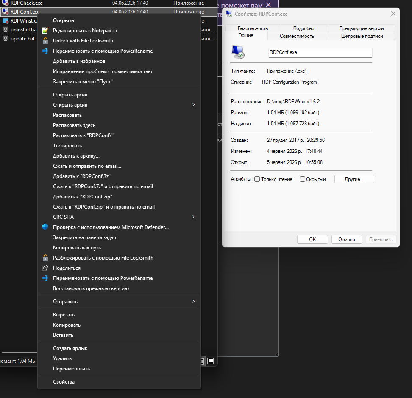Select Создать ярлык
412x398 pixels.
[119, 348]
